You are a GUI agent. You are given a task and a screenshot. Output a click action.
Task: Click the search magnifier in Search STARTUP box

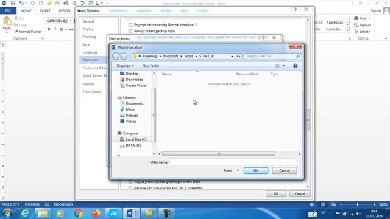click(298, 57)
